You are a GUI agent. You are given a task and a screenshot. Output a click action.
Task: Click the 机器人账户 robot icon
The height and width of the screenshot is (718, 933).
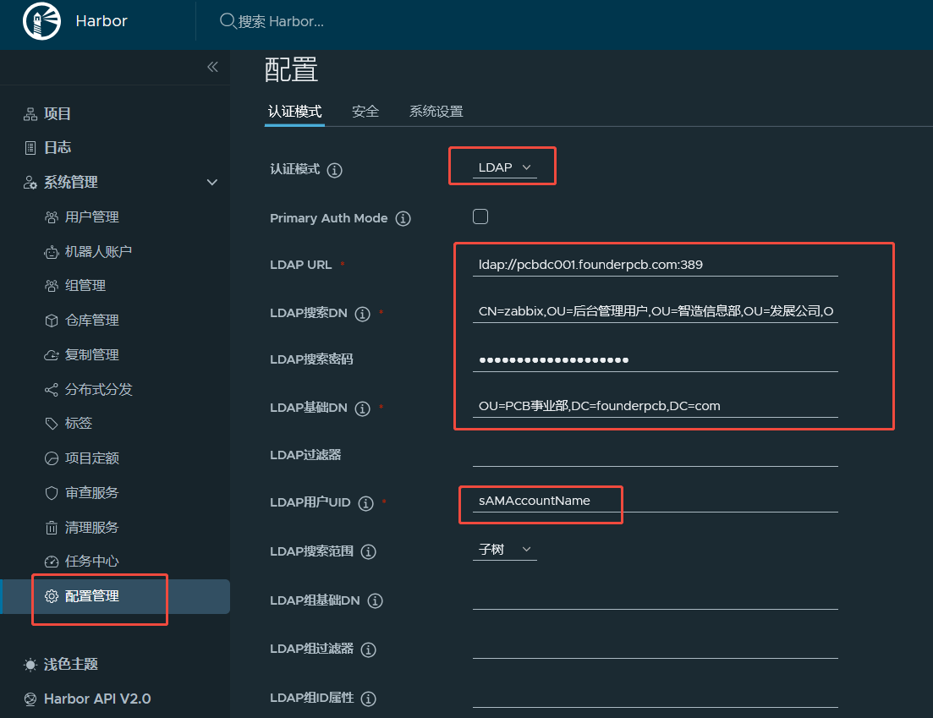pos(52,252)
